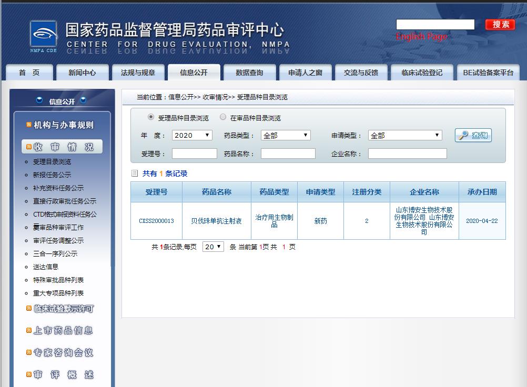527x387 pixels.
Task: Click the list icon next to 共有1条记录
Action: (135, 174)
